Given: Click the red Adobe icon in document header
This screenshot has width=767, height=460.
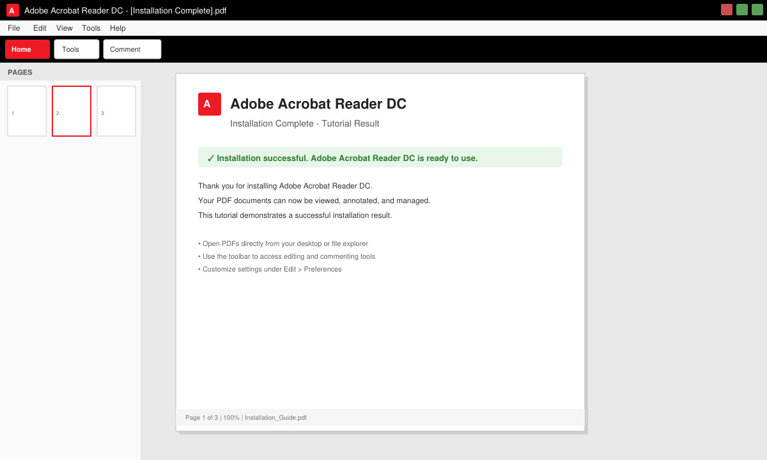Looking at the screenshot, I should point(210,104).
